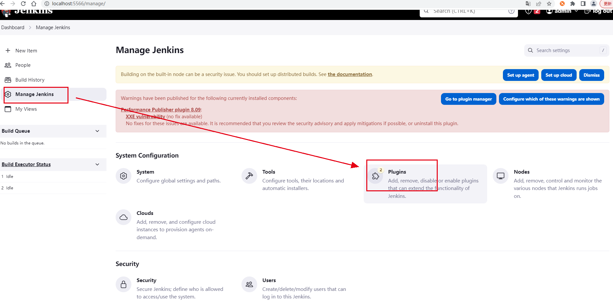Click the search help question mark icon
613x304 pixels.
[511, 11]
